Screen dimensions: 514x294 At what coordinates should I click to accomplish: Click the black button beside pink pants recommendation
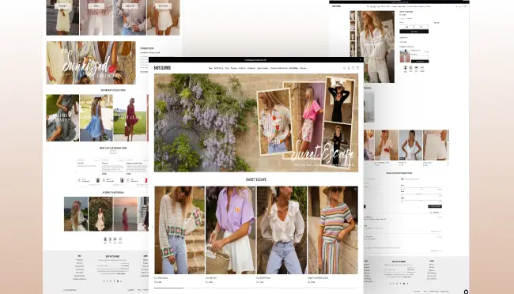[420, 62]
